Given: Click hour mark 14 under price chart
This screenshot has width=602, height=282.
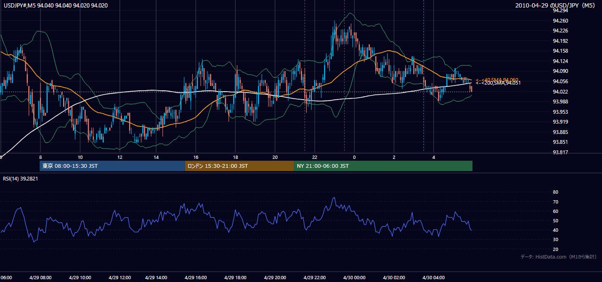Looking at the screenshot, I should [x=156, y=157].
